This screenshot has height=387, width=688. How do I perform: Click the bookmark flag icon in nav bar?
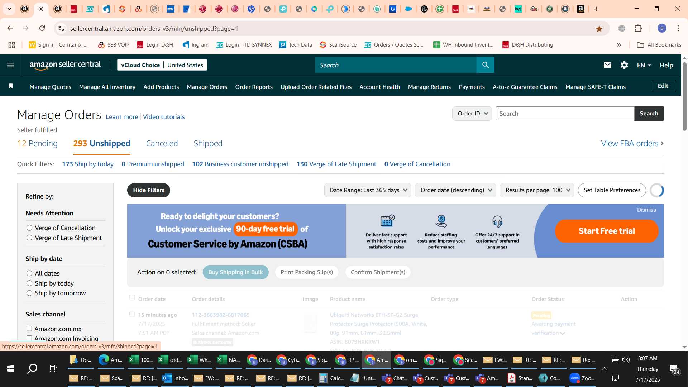coord(11,86)
